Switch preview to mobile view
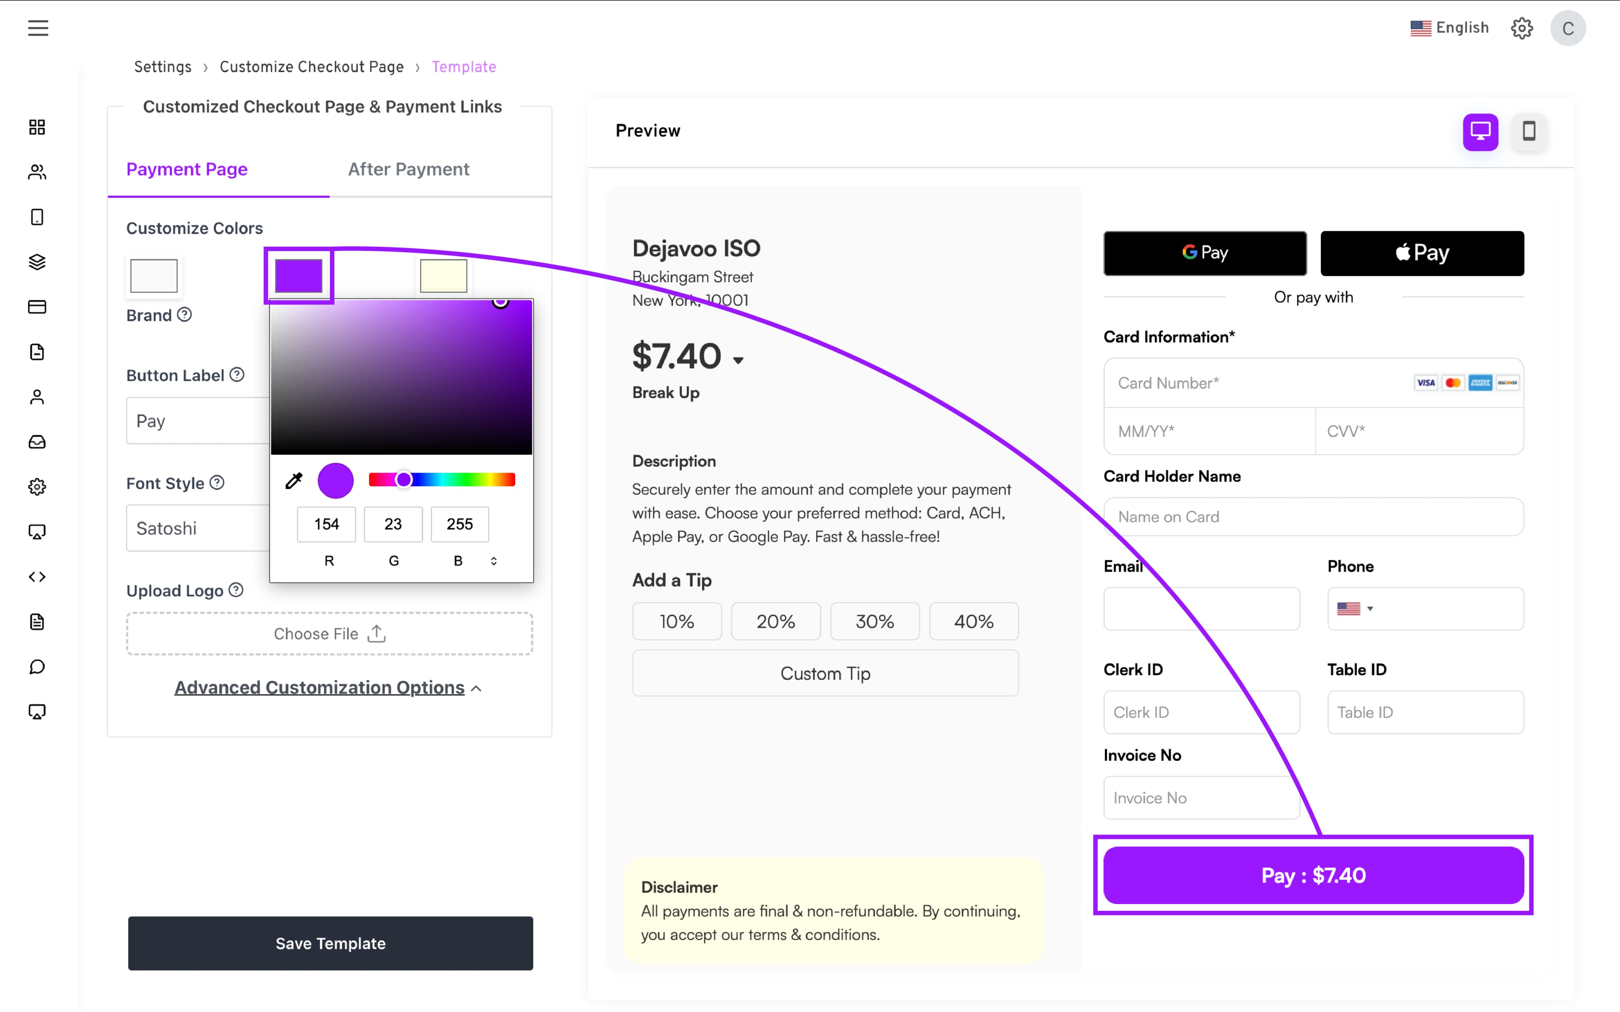 pos(1529,131)
